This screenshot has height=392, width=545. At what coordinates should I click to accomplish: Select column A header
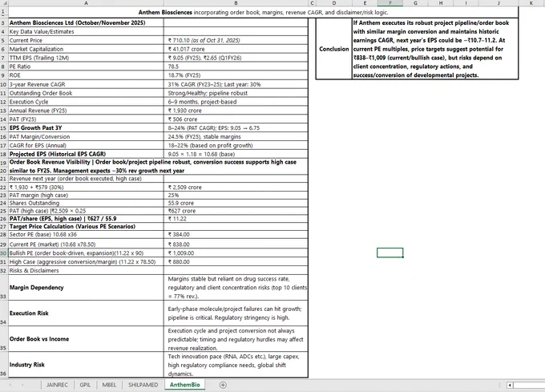[86, 3]
